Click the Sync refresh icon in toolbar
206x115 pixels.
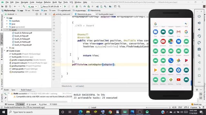tap(10, 6)
